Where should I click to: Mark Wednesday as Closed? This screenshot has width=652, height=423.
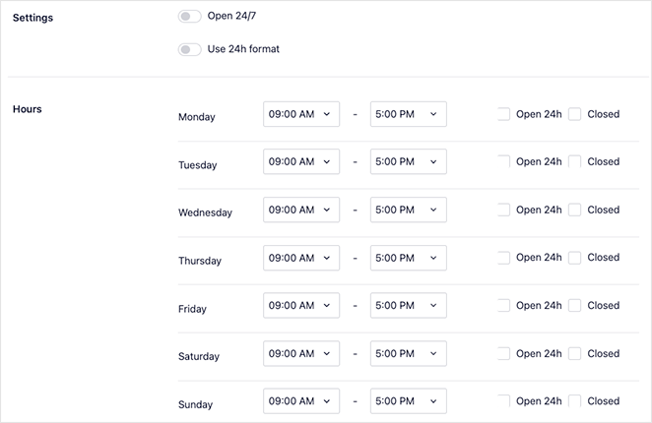tap(574, 210)
